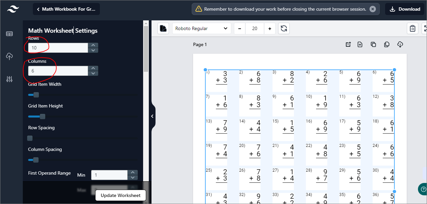
Task: Click the table layout sidebar icon
Action: (9, 34)
